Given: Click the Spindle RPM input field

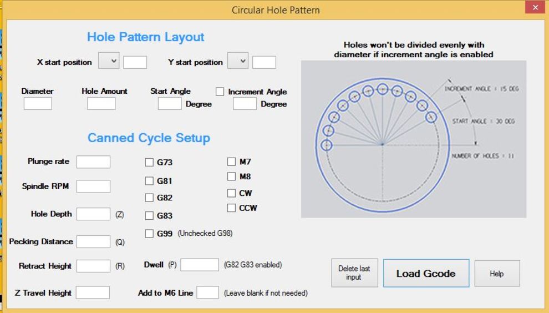Looking at the screenshot, I should 93,186.
